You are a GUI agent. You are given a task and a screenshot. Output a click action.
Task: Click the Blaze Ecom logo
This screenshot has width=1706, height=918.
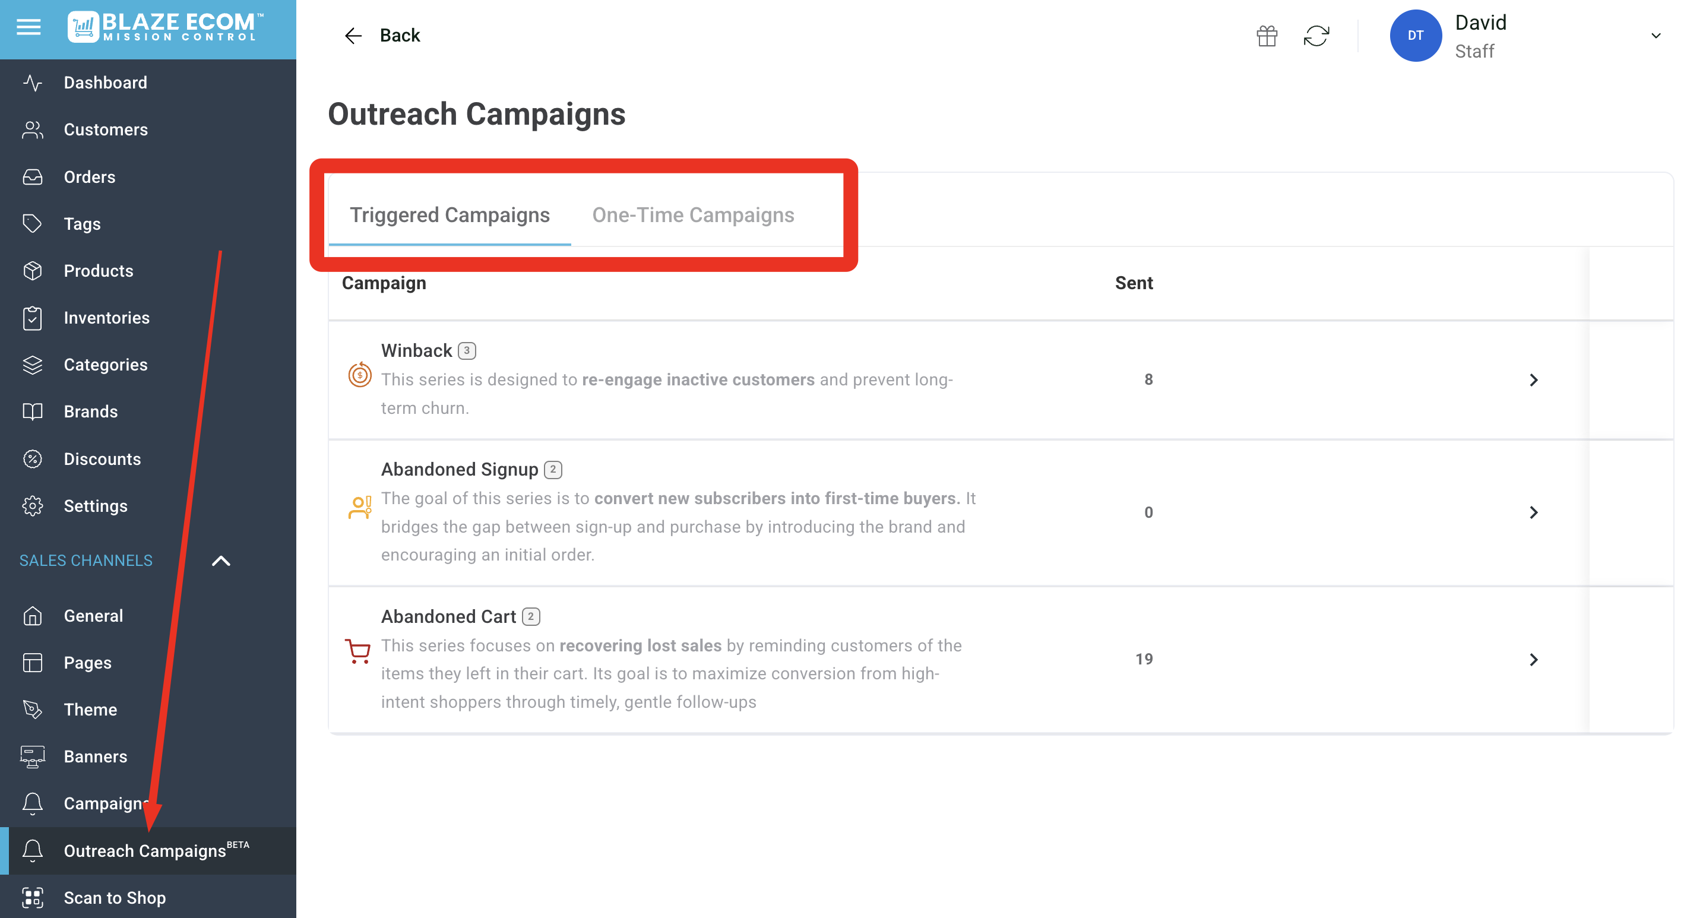click(x=165, y=27)
